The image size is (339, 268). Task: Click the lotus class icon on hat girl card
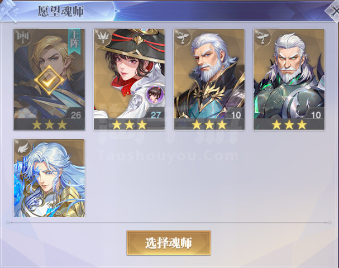pyautogui.click(x=102, y=38)
